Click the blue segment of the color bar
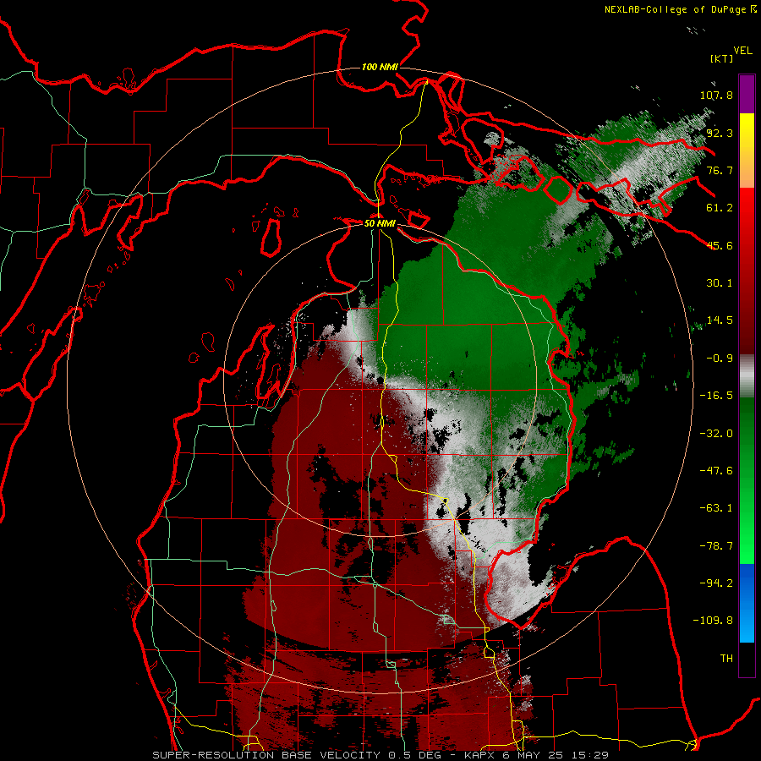 coord(747,603)
